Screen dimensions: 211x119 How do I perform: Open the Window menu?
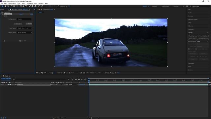tap(41, 4)
